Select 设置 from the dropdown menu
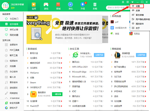150x111 pixels. pos(137,6)
